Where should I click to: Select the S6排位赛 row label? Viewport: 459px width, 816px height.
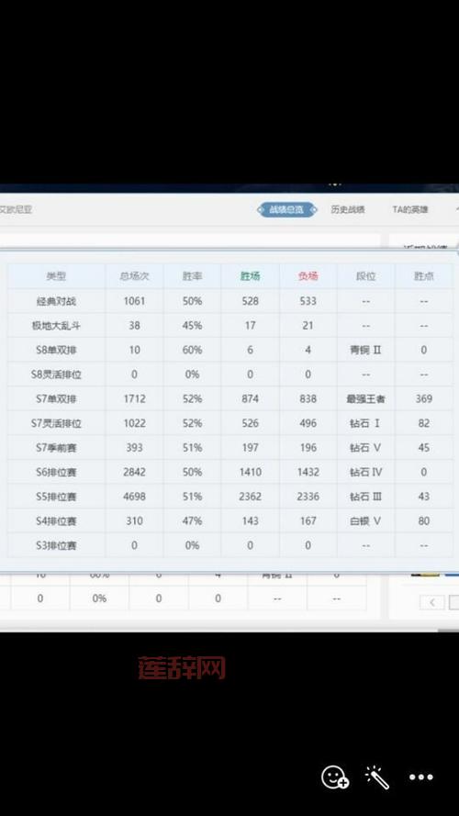(x=56, y=472)
